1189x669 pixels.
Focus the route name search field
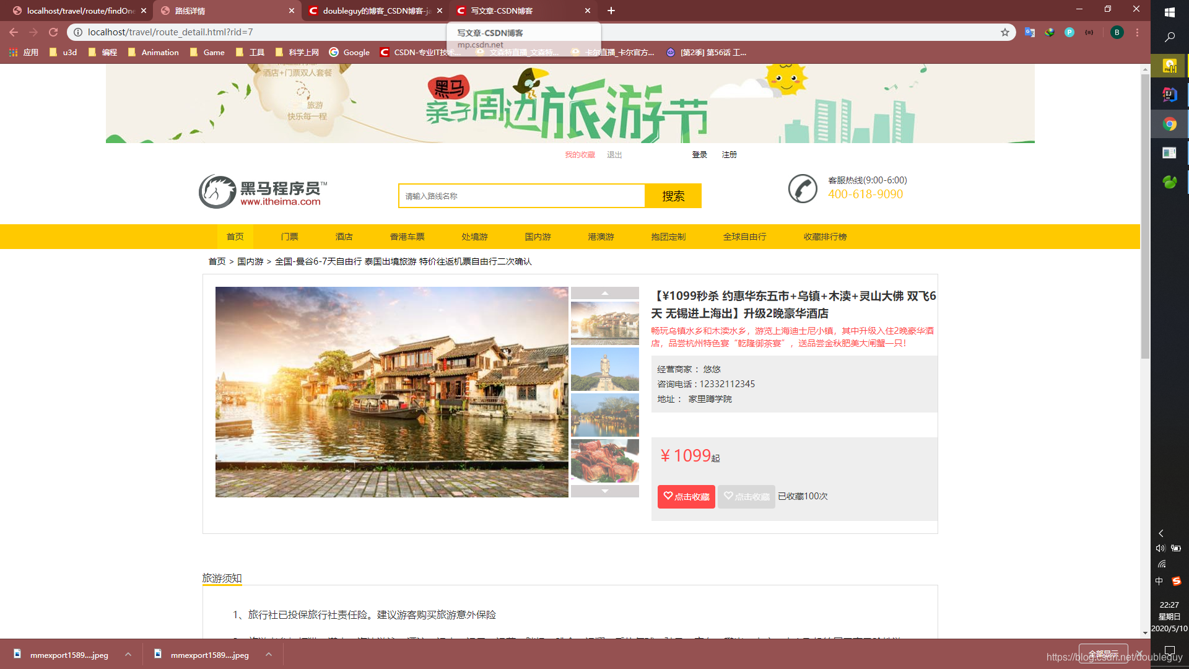[521, 196]
